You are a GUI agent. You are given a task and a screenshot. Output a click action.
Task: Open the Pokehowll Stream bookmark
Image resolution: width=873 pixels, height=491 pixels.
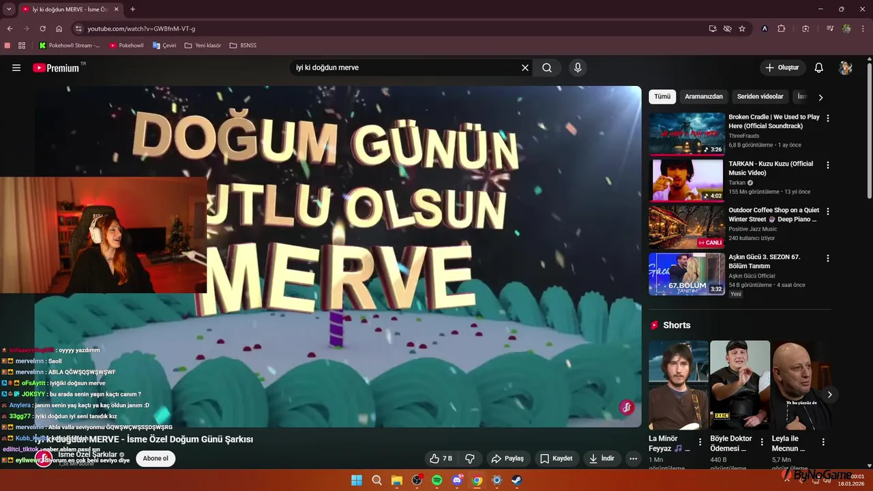(x=70, y=46)
